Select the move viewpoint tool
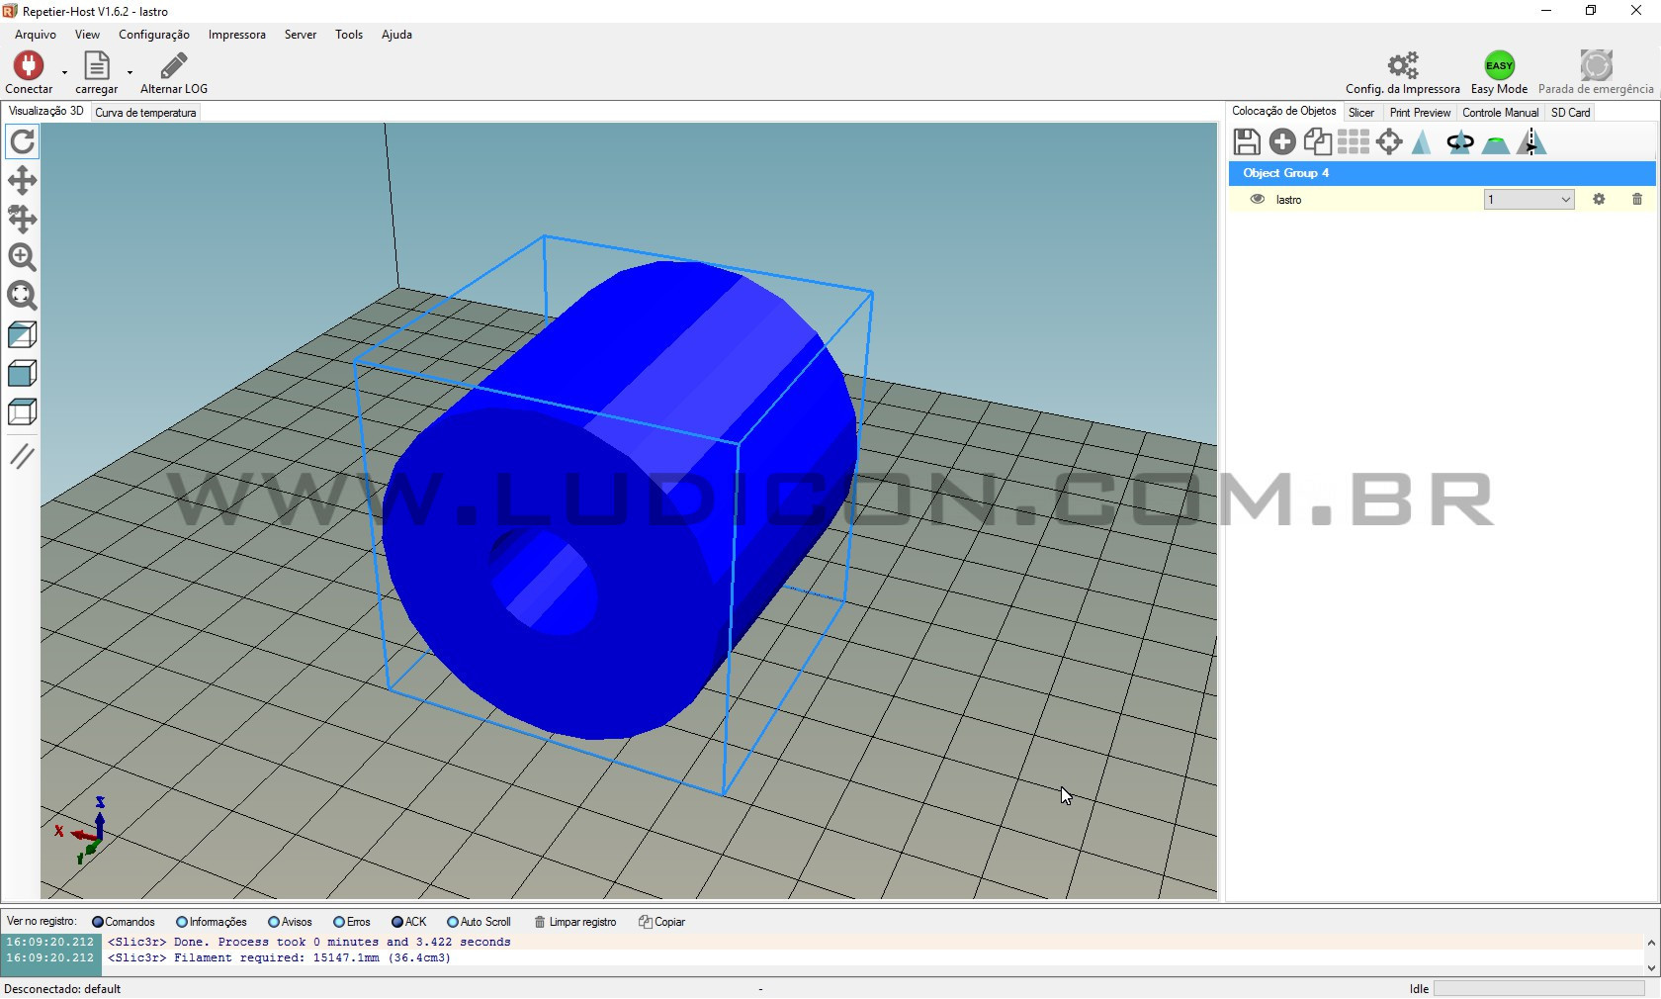1661x999 pixels. pyautogui.click(x=22, y=180)
